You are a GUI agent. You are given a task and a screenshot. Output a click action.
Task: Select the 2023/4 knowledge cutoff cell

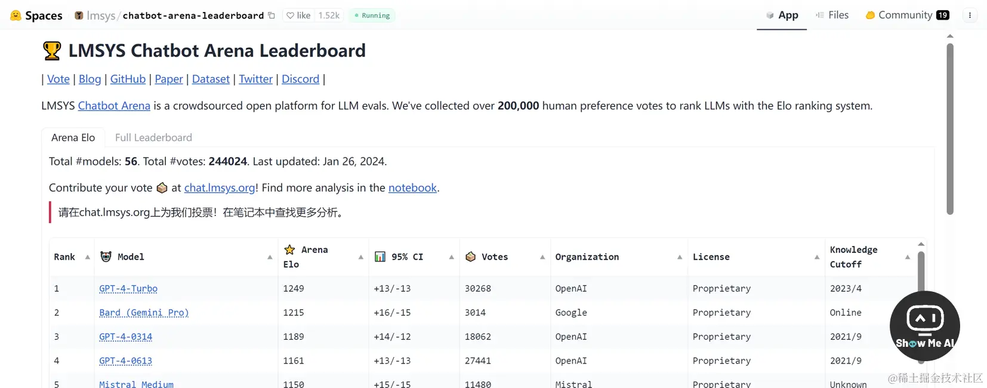pyautogui.click(x=870, y=289)
